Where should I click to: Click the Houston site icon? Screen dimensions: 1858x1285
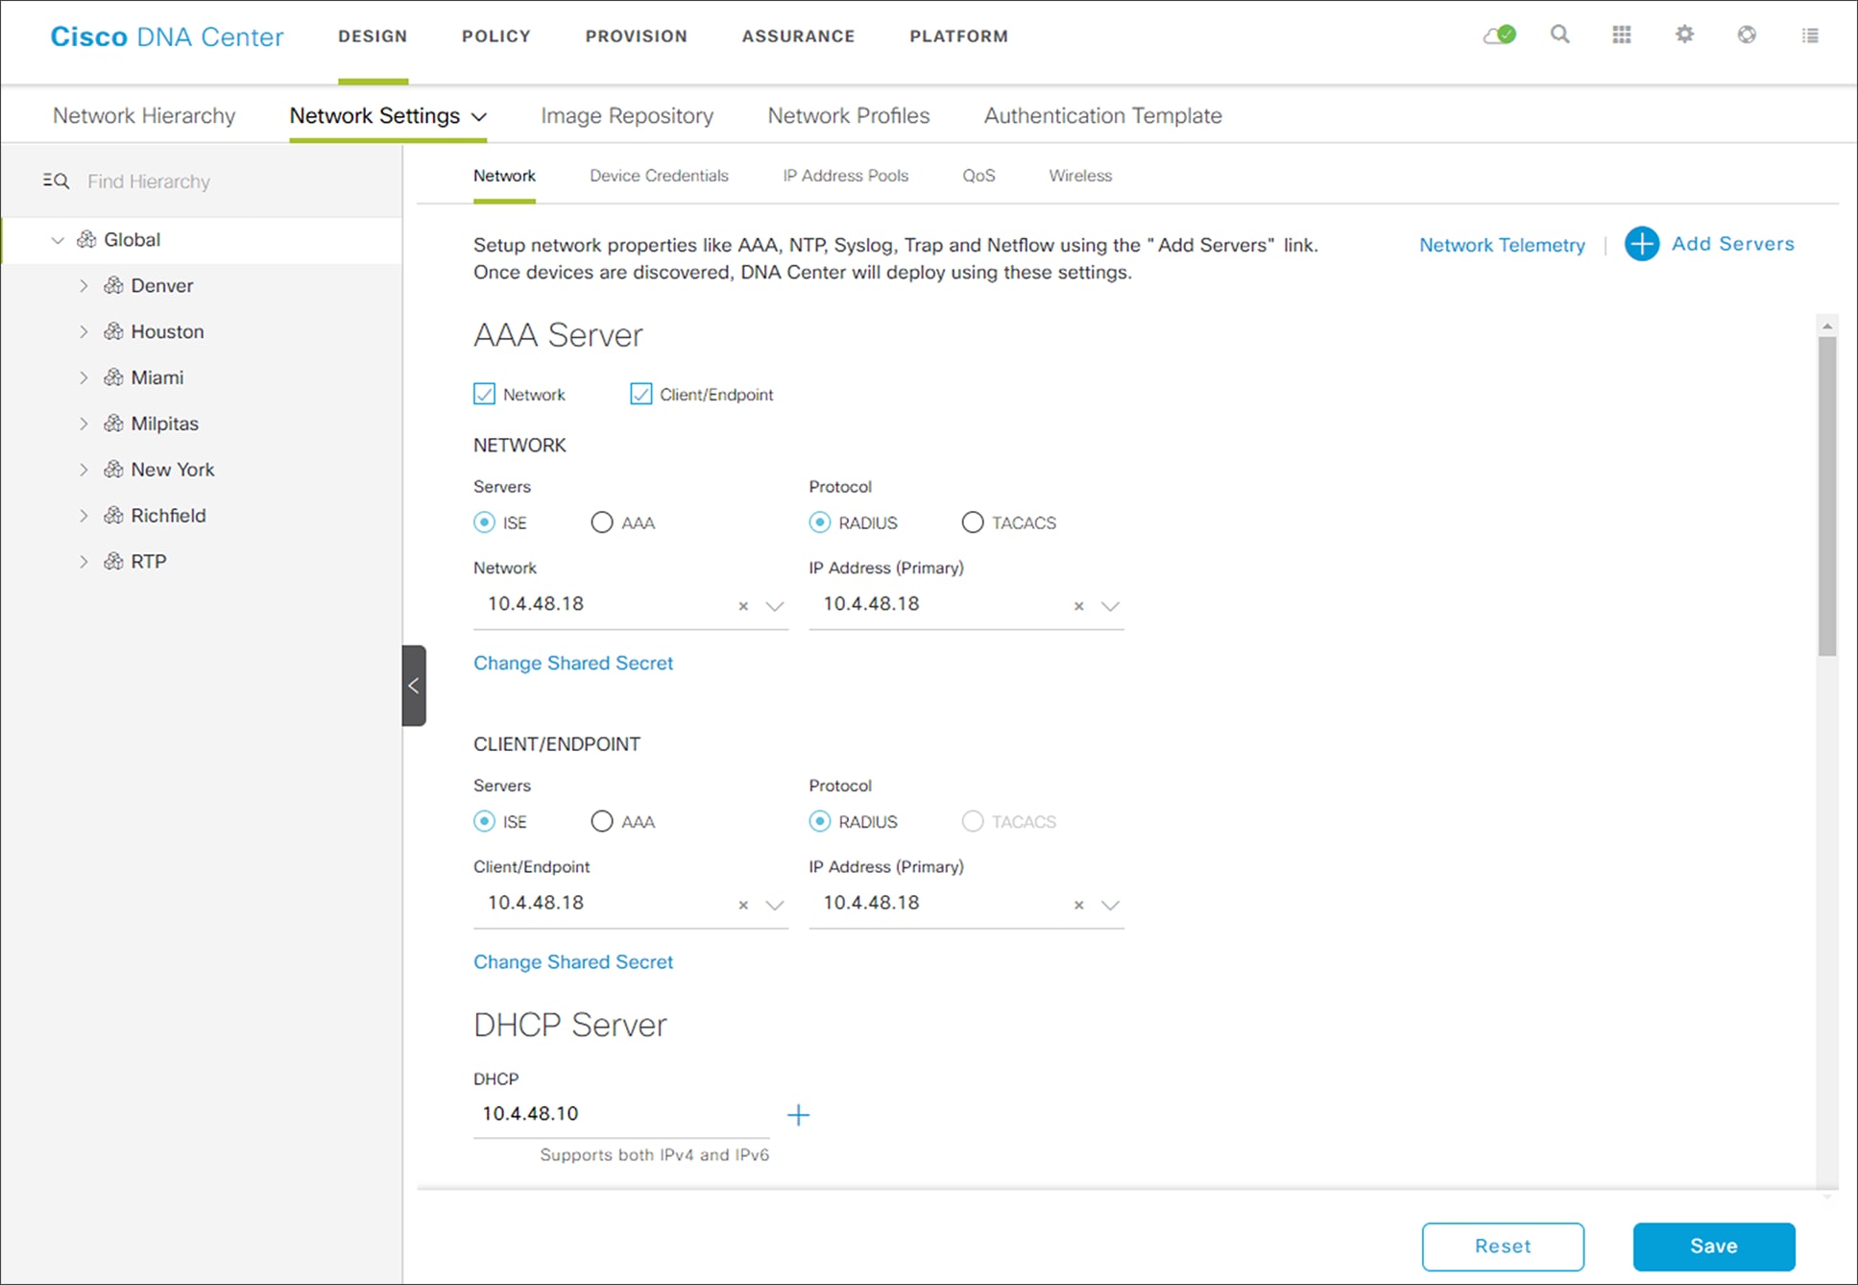[113, 331]
